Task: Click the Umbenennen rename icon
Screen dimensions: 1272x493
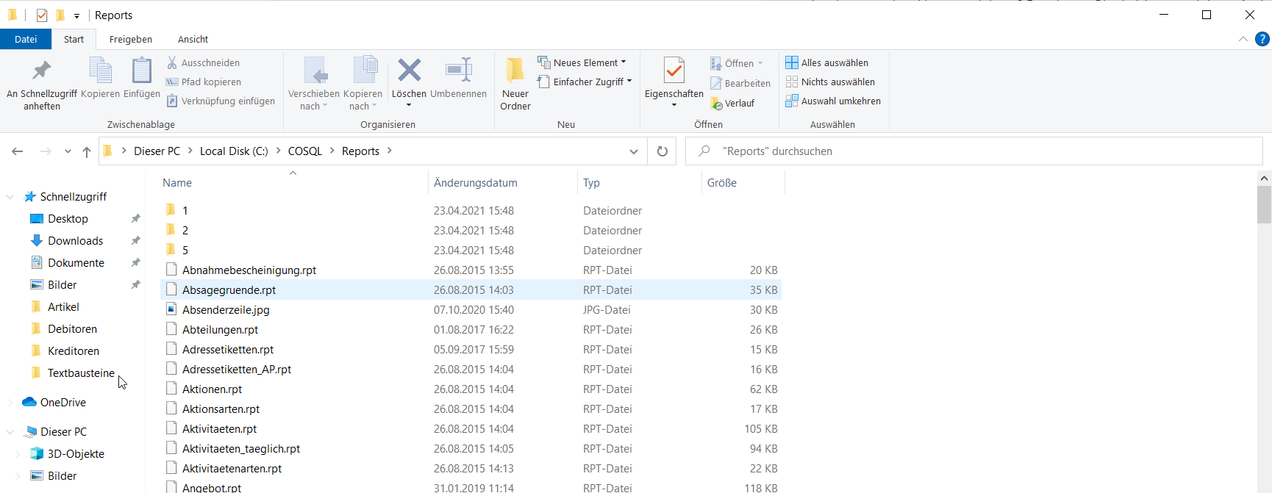Action: (458, 71)
